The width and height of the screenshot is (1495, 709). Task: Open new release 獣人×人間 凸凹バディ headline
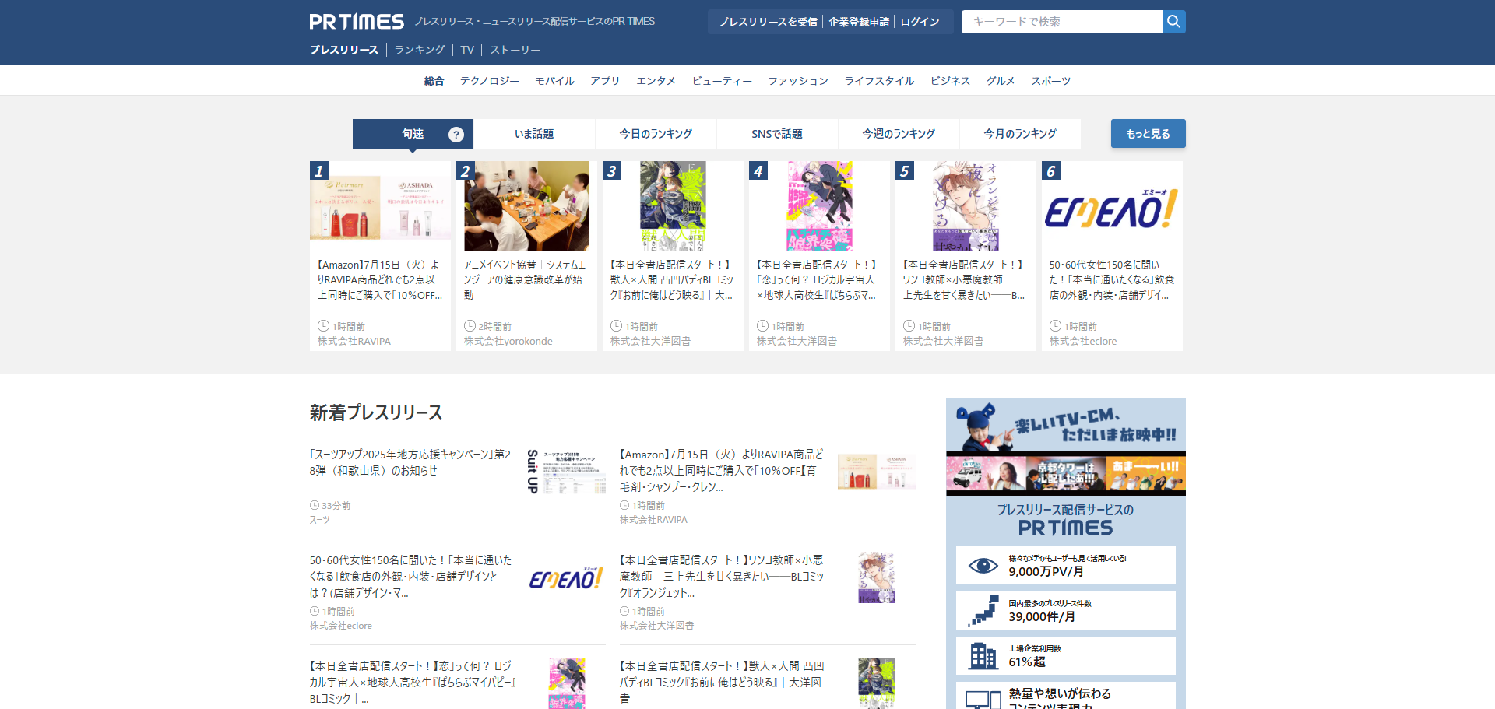tap(721, 683)
